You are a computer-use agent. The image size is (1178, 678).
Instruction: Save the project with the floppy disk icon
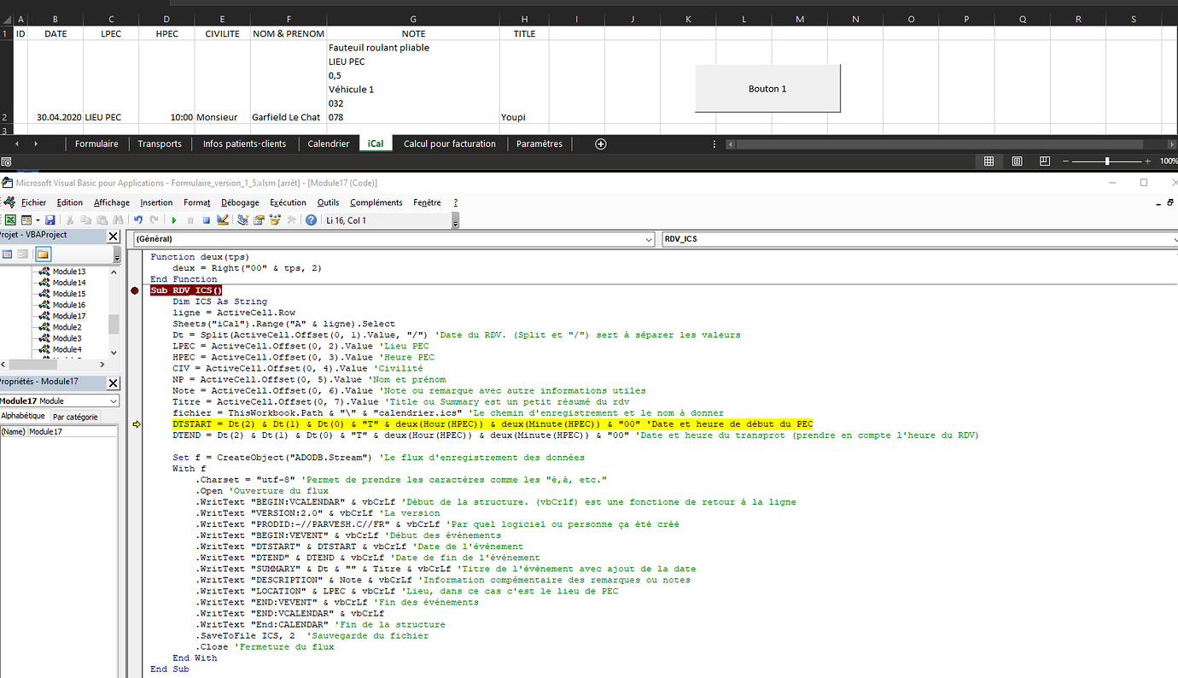[x=50, y=220]
